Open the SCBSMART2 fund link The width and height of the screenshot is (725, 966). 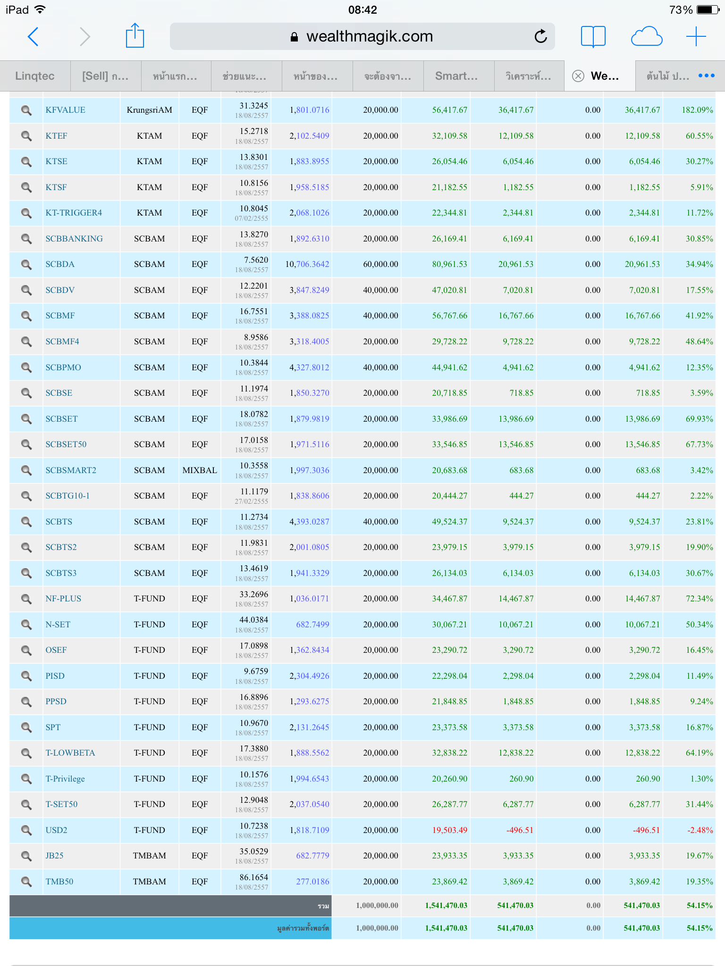pos(71,470)
